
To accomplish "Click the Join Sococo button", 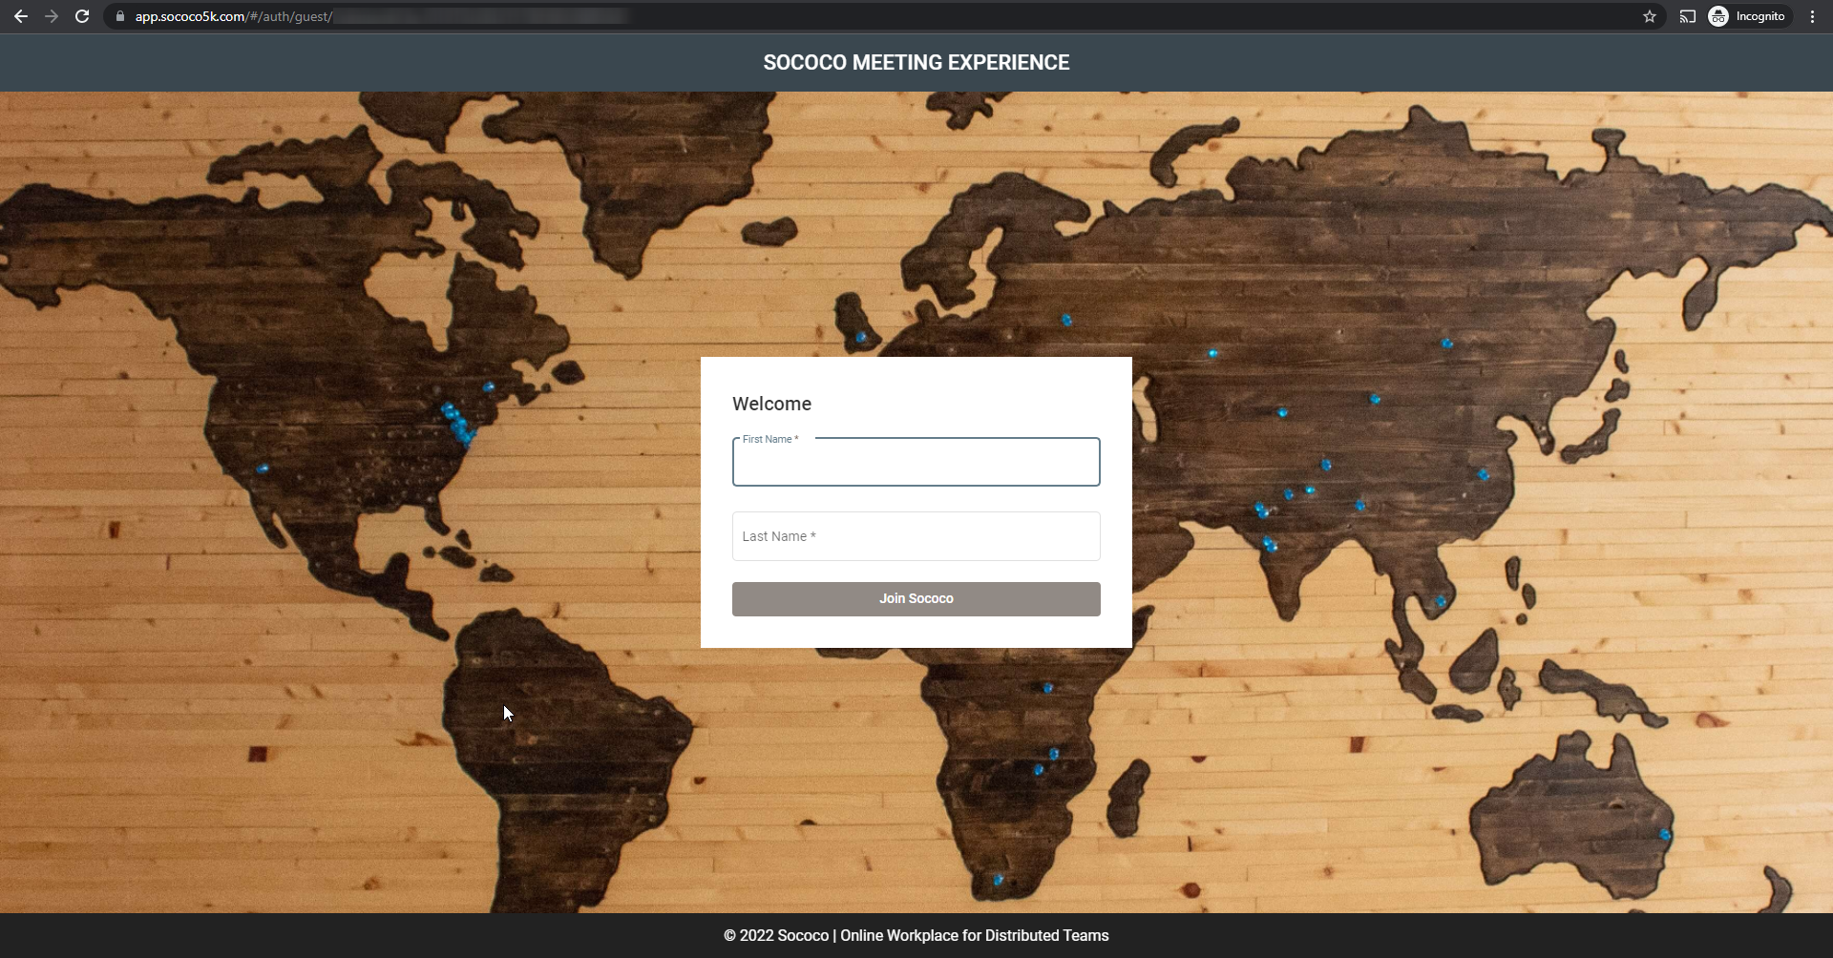I will (916, 599).
